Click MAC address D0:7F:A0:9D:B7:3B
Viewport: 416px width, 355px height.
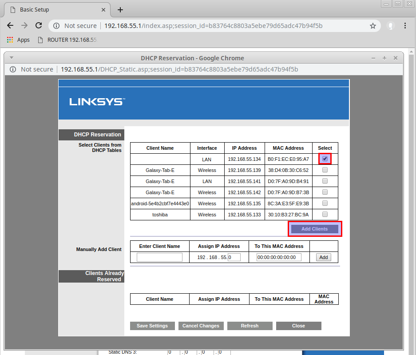tap(289, 192)
